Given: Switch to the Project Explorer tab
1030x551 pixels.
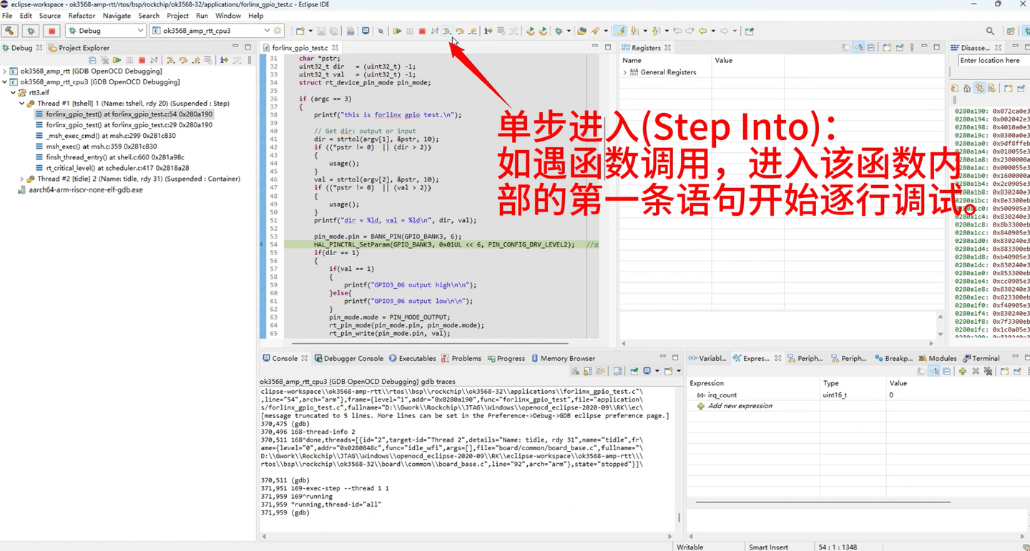Looking at the screenshot, I should coord(79,48).
